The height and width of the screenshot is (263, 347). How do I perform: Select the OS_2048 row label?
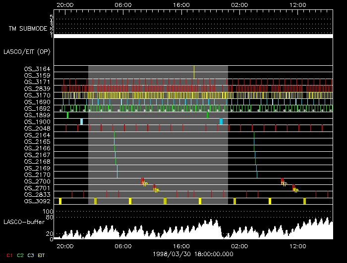click(37, 128)
